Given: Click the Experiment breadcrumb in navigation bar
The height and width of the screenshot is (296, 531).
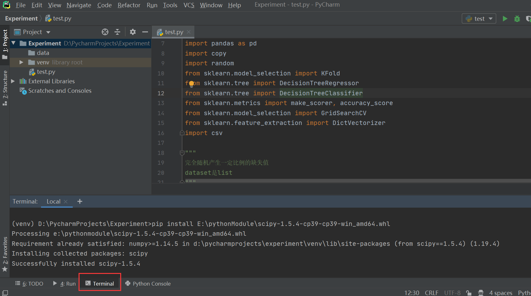Looking at the screenshot, I should click(21, 19).
